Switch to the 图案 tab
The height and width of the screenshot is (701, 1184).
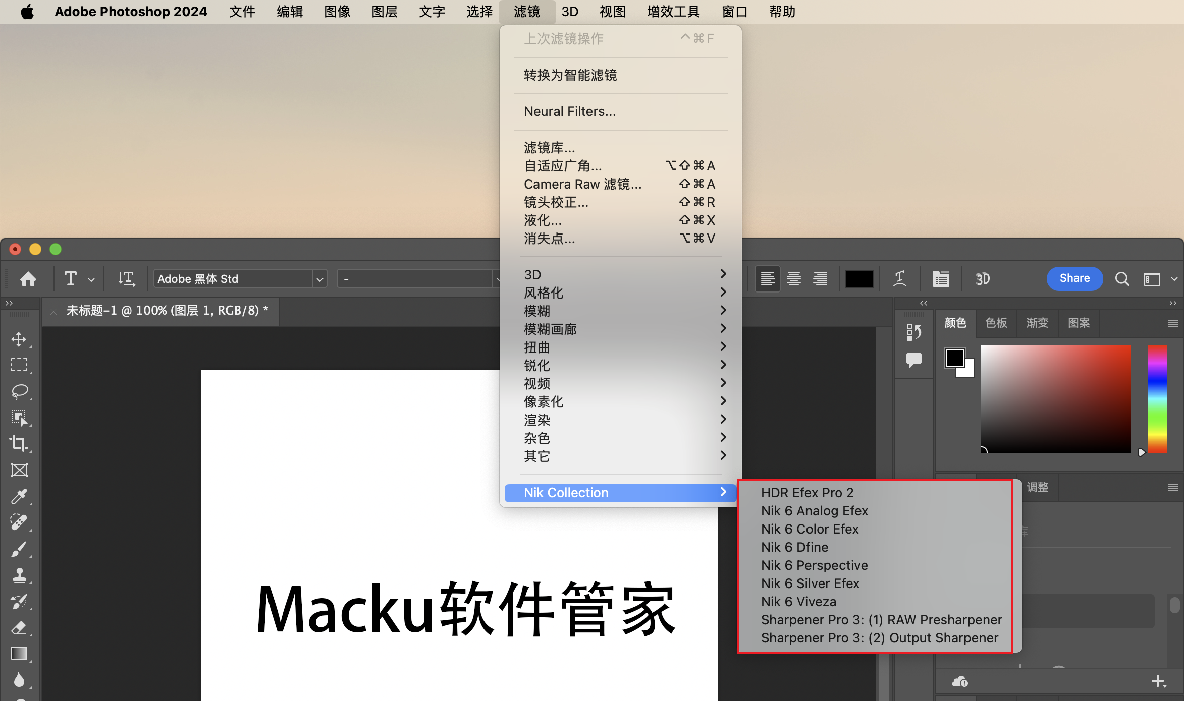click(x=1079, y=323)
